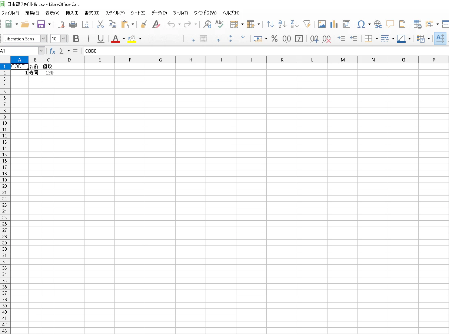Add decimal place icon
Image resolution: width=449 pixels, height=334 pixels.
(x=315, y=39)
